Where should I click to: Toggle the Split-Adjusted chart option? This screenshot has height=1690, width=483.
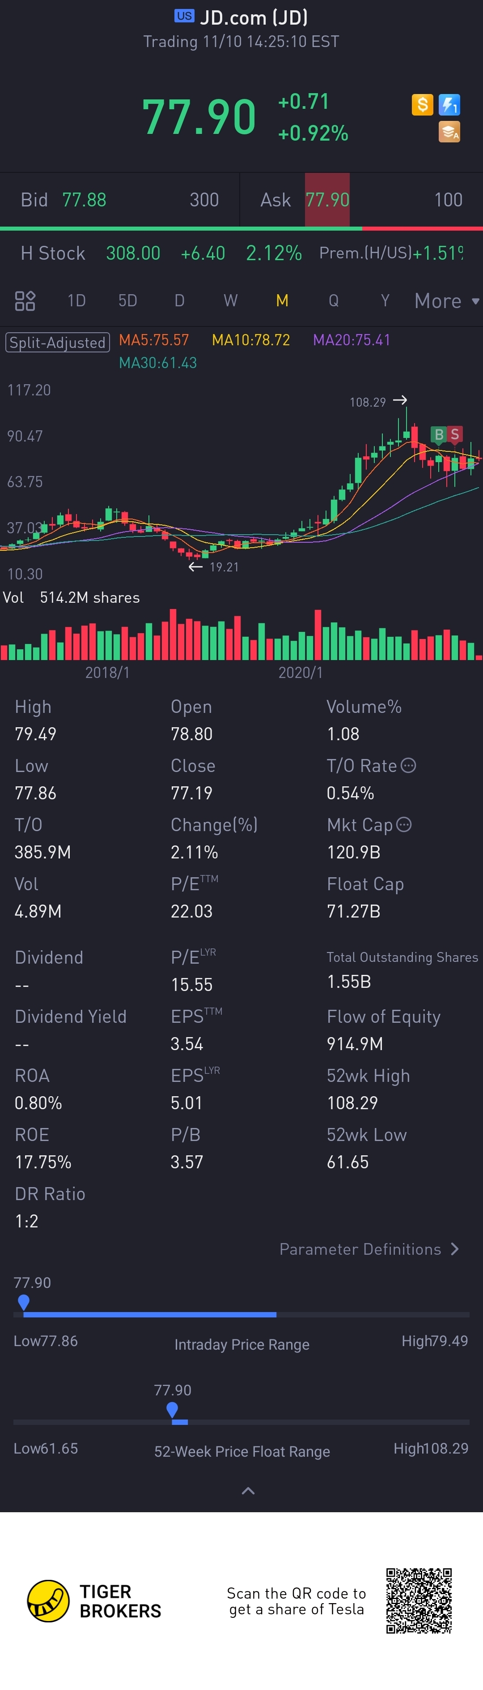tap(57, 343)
